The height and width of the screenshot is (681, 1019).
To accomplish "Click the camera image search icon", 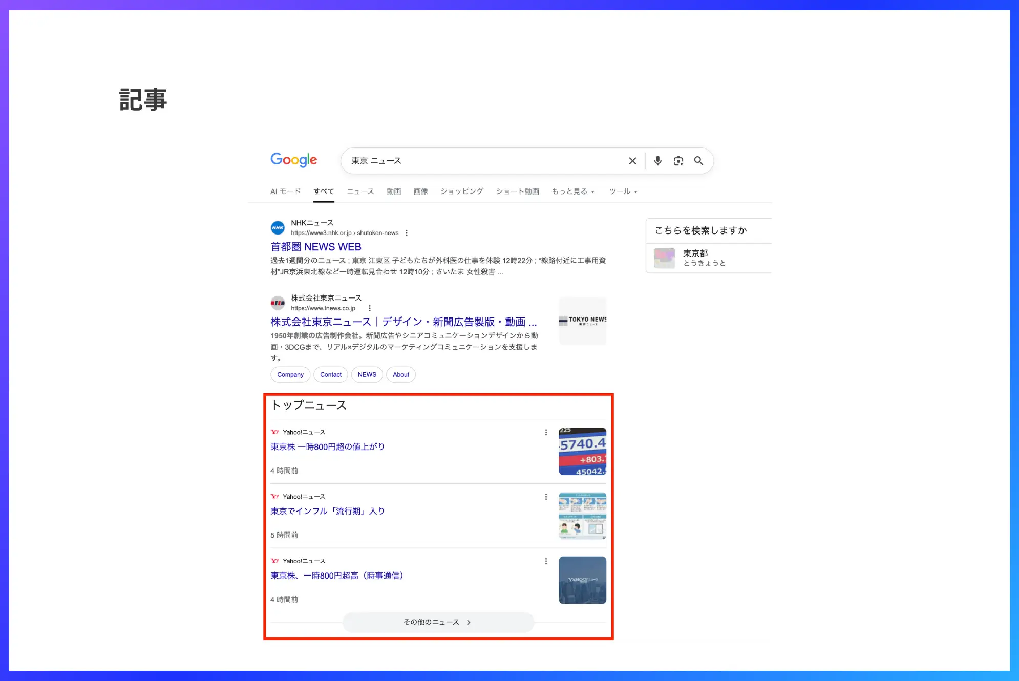I will point(678,161).
